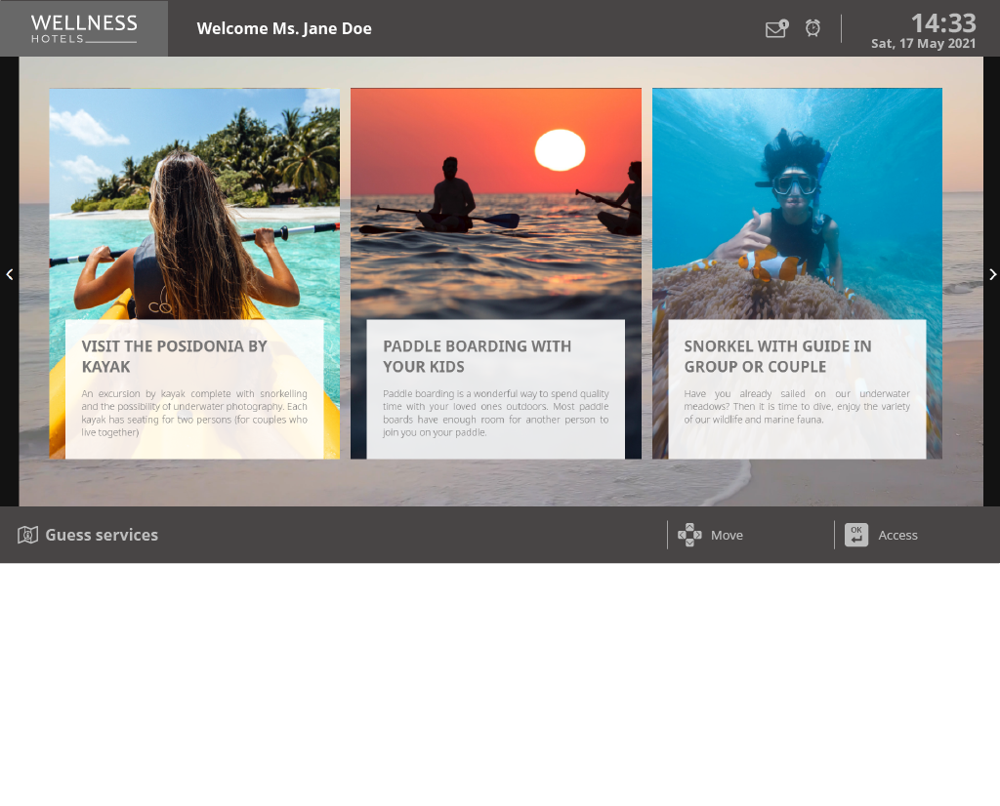This screenshot has height=806, width=1000.
Task: Click the snorkel card description text
Action: point(796,406)
